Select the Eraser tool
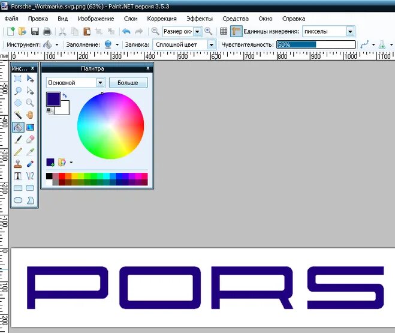Image resolution: width=395 pixels, height=333 pixels. 30,139
